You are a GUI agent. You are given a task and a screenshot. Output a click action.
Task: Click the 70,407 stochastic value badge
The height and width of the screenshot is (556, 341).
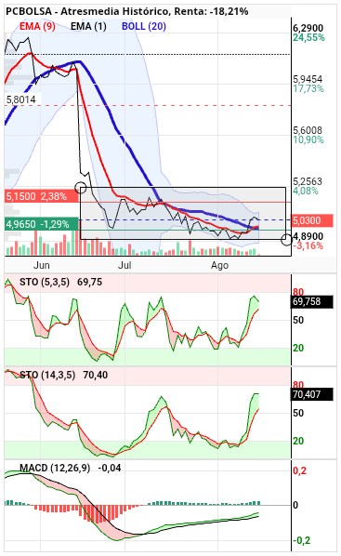point(312,394)
